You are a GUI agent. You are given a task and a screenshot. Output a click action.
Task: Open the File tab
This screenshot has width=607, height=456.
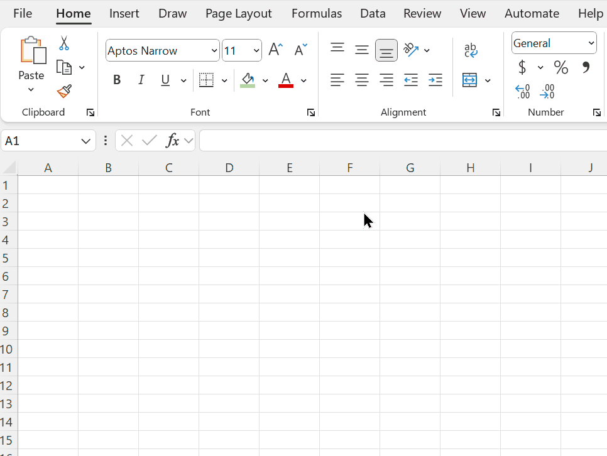23,14
